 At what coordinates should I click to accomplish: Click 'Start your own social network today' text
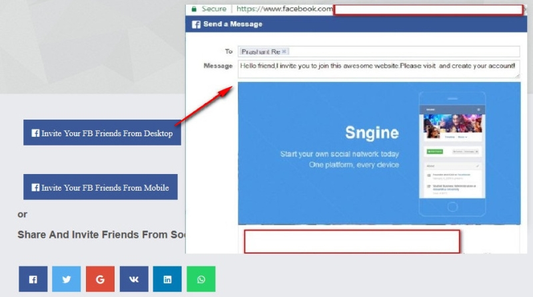(339, 154)
